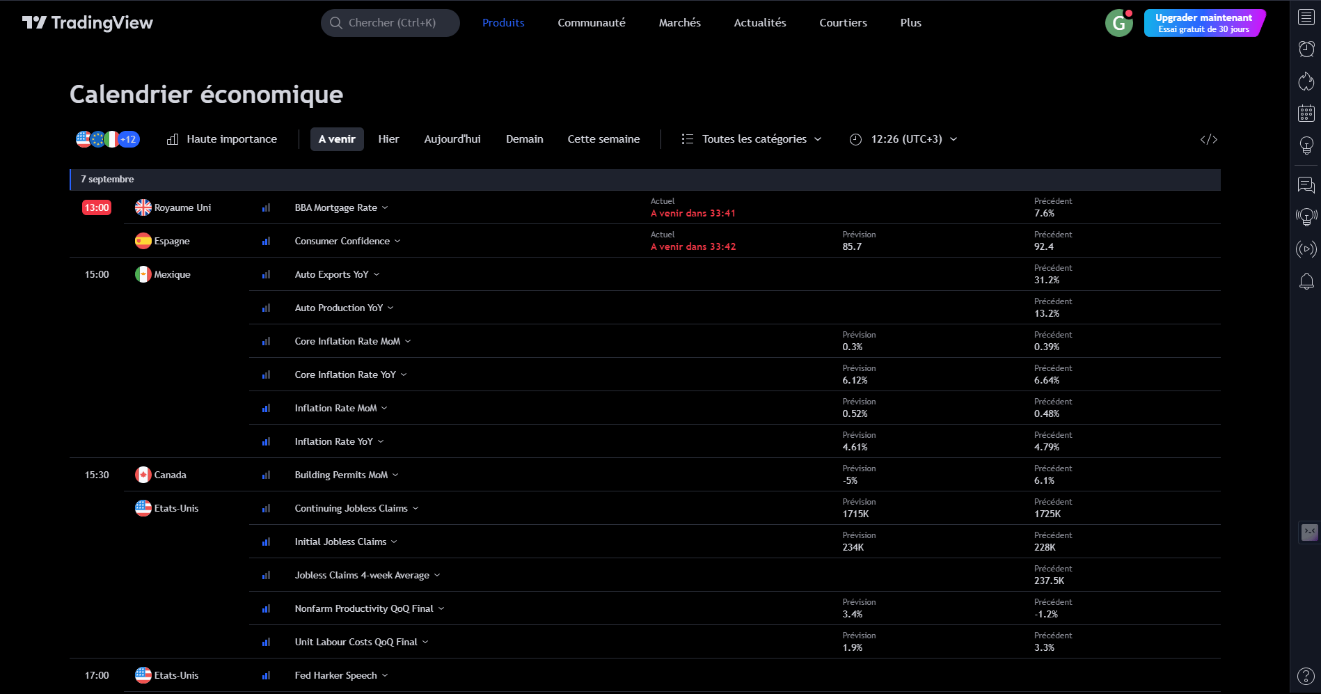Click the embed code icon
The width and height of the screenshot is (1321, 694).
(1208, 139)
